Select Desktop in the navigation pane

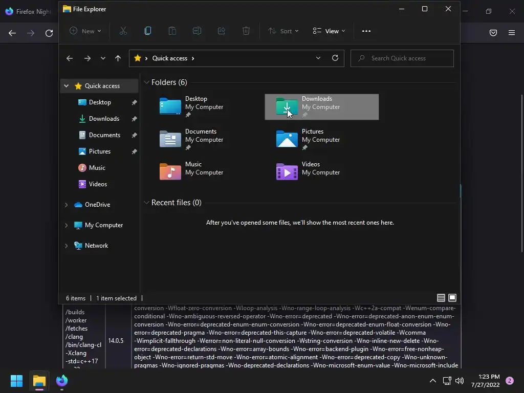pyautogui.click(x=100, y=102)
